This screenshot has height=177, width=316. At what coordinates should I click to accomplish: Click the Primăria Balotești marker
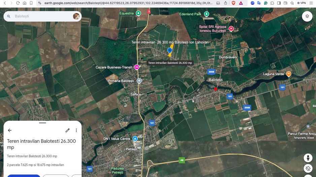point(139,81)
